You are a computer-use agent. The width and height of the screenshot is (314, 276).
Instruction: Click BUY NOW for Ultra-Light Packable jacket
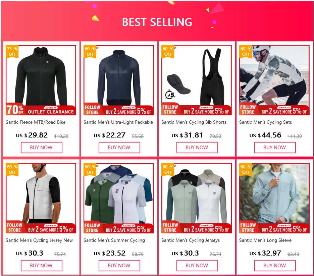click(x=119, y=148)
